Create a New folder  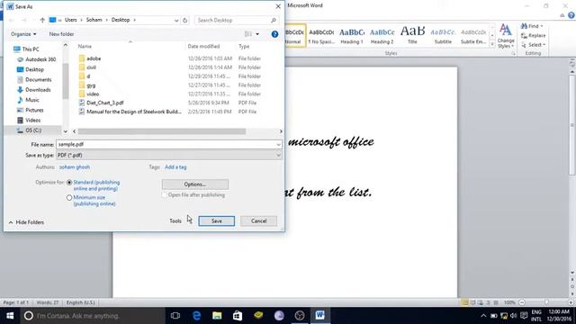61,34
